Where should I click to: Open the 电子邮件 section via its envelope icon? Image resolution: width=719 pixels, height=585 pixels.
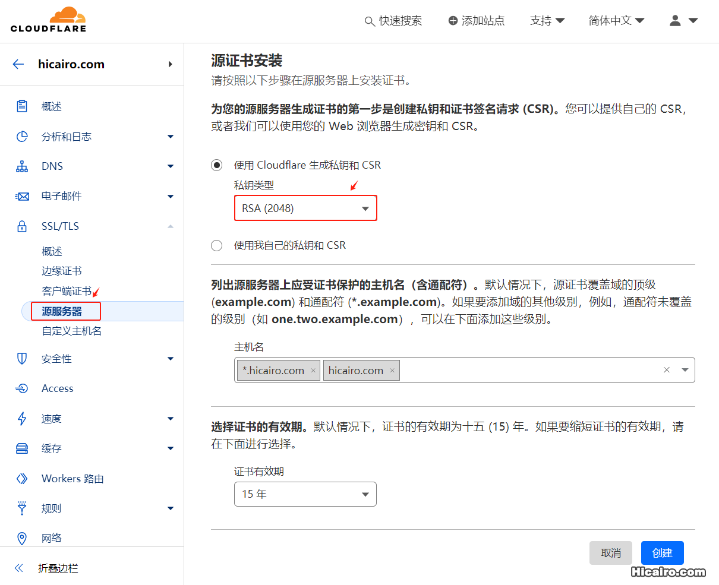(x=22, y=195)
